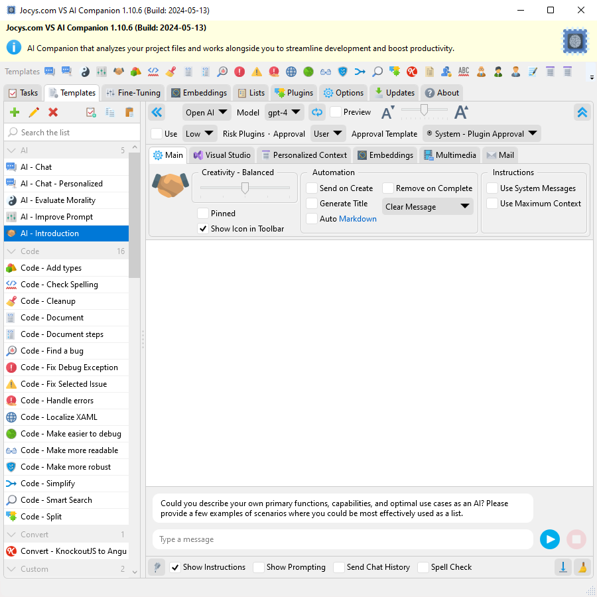Collapse the Convert group in list
This screenshot has width=597, height=597.
(11, 535)
